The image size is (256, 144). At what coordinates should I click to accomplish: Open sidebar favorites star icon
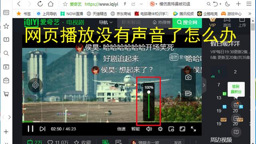6,26
